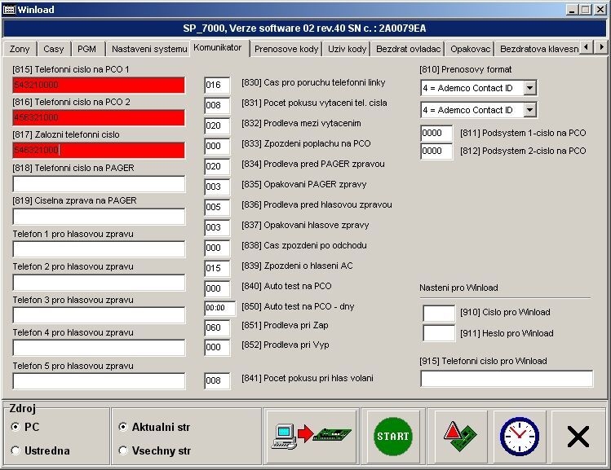Image resolution: width=611 pixels, height=470 pixels.
Task: Click the red triangle green check icon
Action: tap(461, 437)
